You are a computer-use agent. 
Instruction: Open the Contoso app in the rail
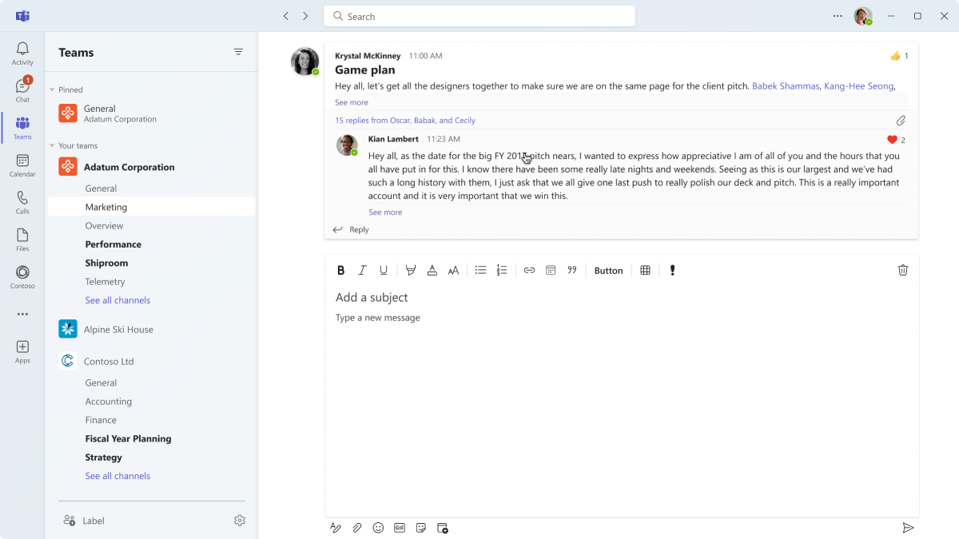click(22, 277)
